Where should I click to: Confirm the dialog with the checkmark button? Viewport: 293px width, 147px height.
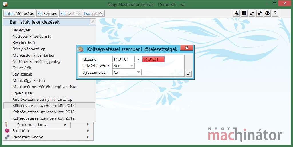(x=189, y=73)
